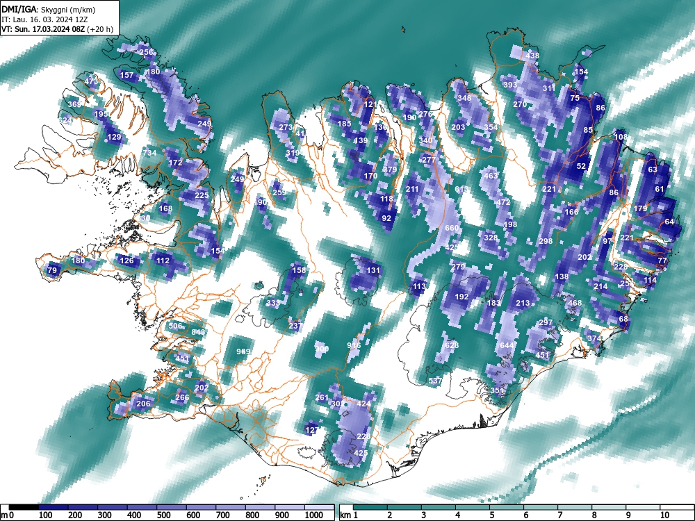The image size is (695, 521).
Task: Click visibility value 158 on map
Action: coord(299,270)
